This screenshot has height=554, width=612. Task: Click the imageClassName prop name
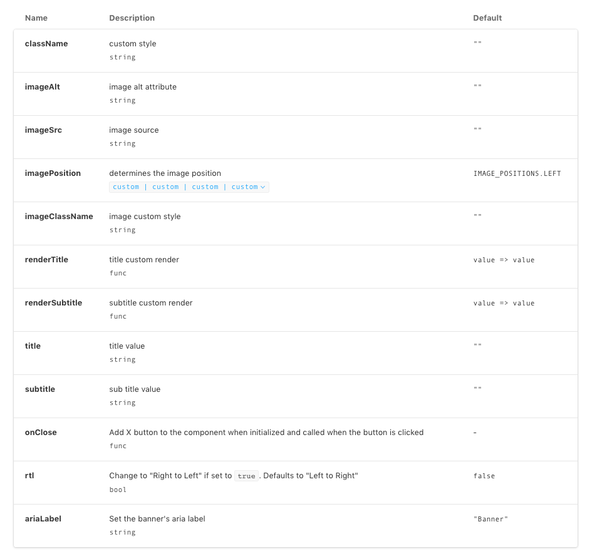tap(59, 217)
